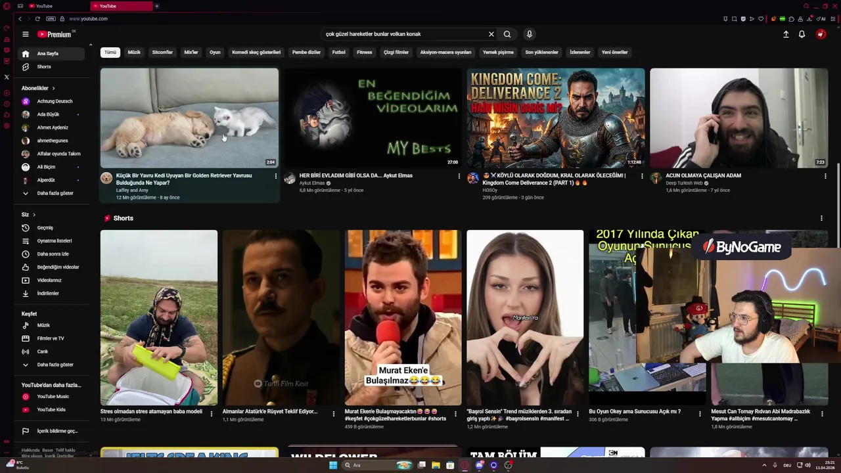
Task: Open Oynatma listeleri playlists
Action: (53, 240)
